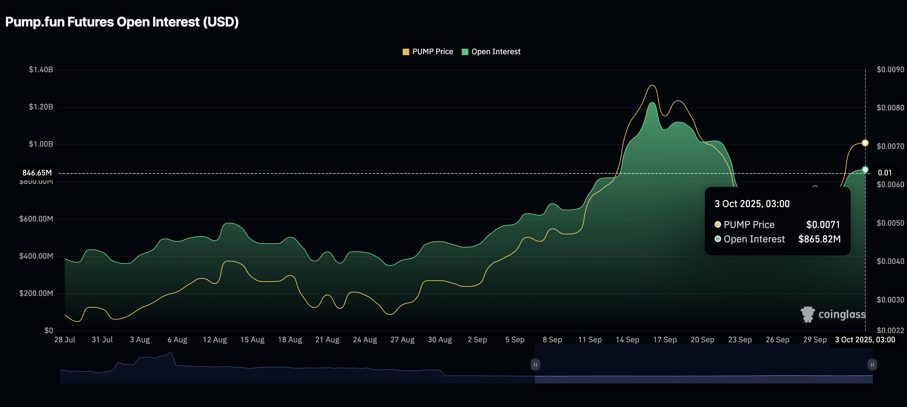Click the green Open Interest legend swatch
Image resolution: width=907 pixels, height=407 pixels.
(x=465, y=52)
